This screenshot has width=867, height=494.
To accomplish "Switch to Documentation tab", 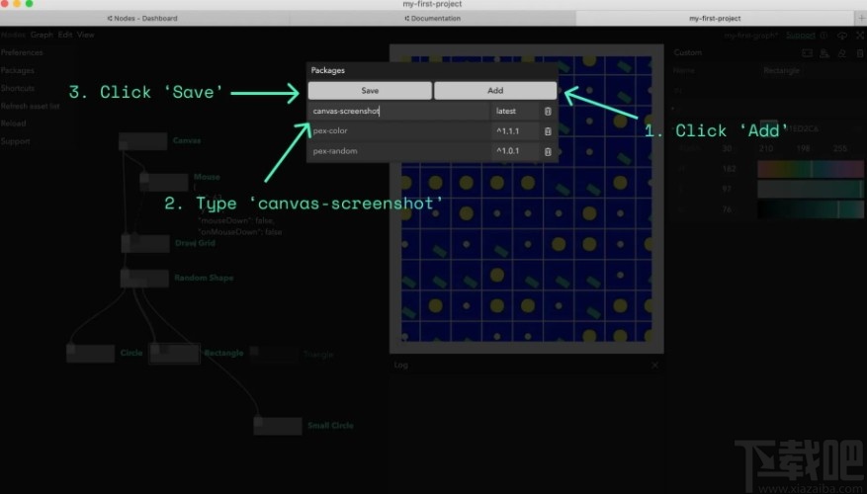I will (432, 18).
